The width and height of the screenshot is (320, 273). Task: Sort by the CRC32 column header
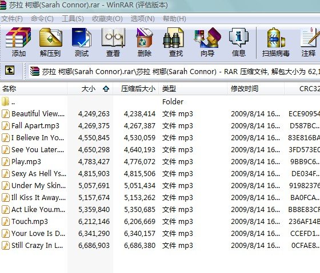[x=302, y=89]
